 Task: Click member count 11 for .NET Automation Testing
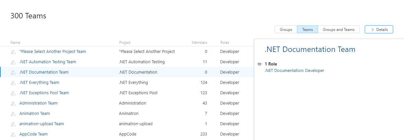point(205,62)
